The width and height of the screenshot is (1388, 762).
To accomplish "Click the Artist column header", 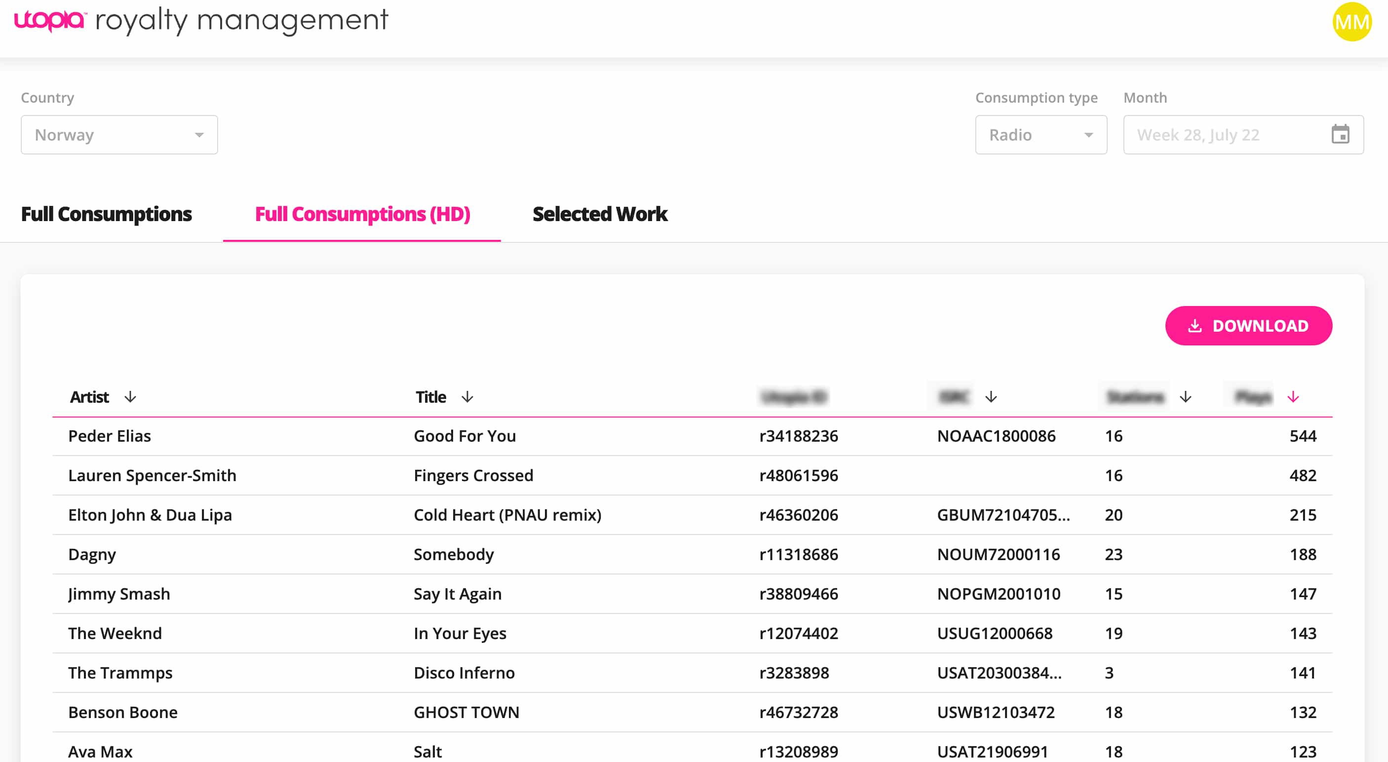I will point(89,397).
